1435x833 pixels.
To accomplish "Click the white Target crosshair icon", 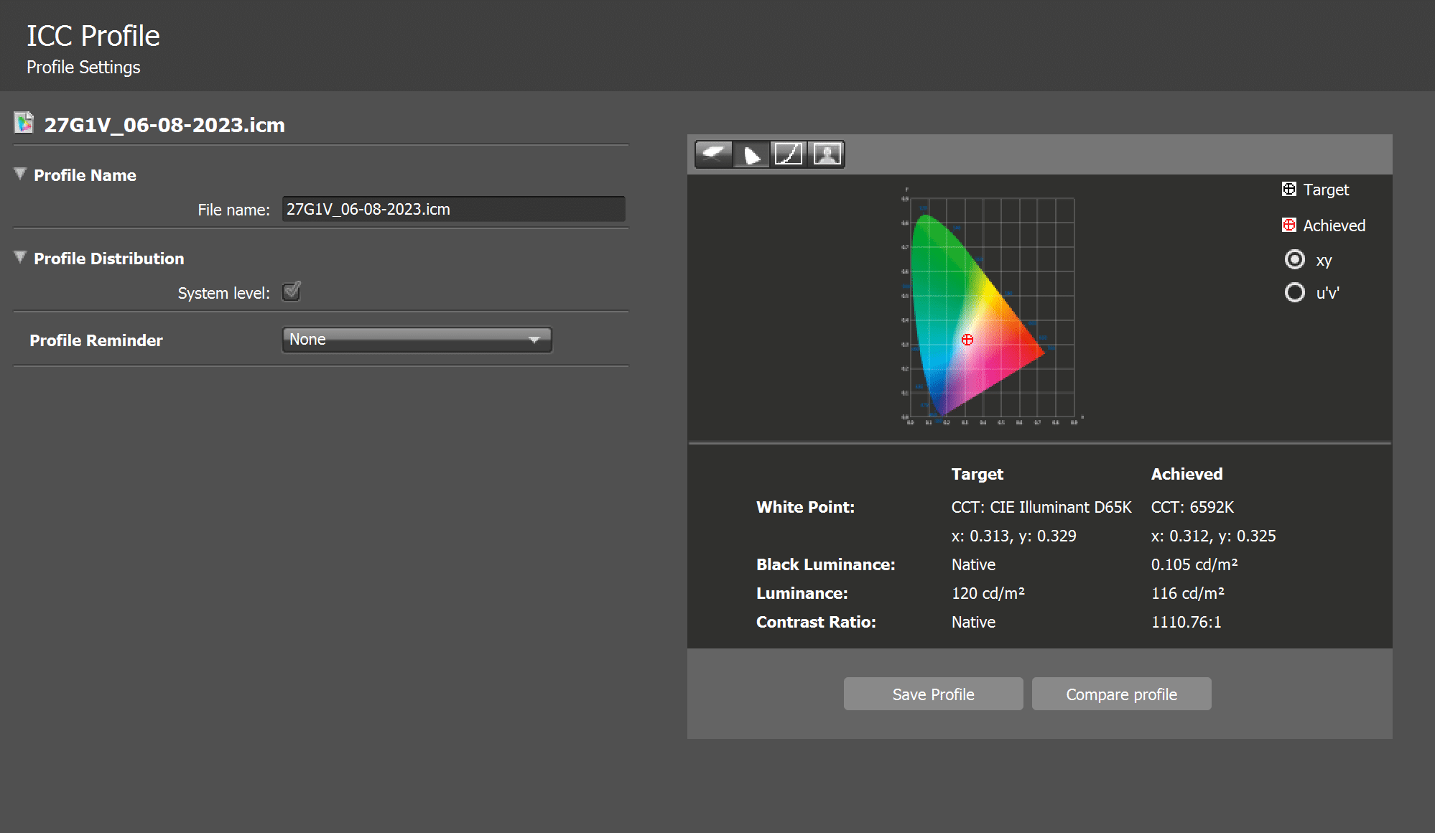I will [x=1289, y=190].
